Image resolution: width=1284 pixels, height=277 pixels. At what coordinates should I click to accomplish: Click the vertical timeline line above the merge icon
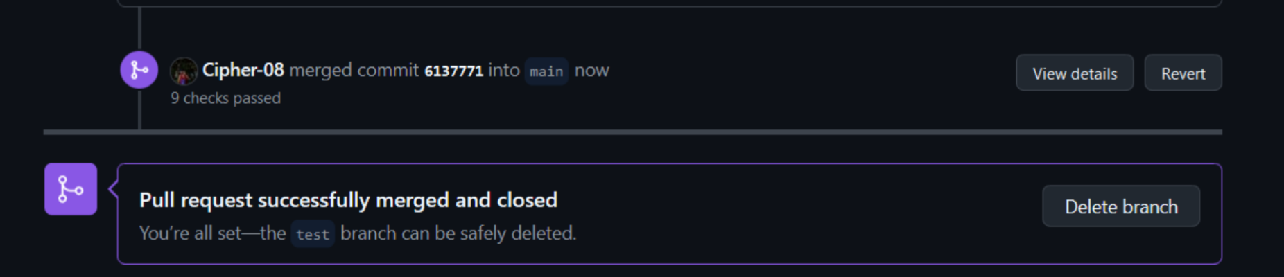(x=139, y=29)
